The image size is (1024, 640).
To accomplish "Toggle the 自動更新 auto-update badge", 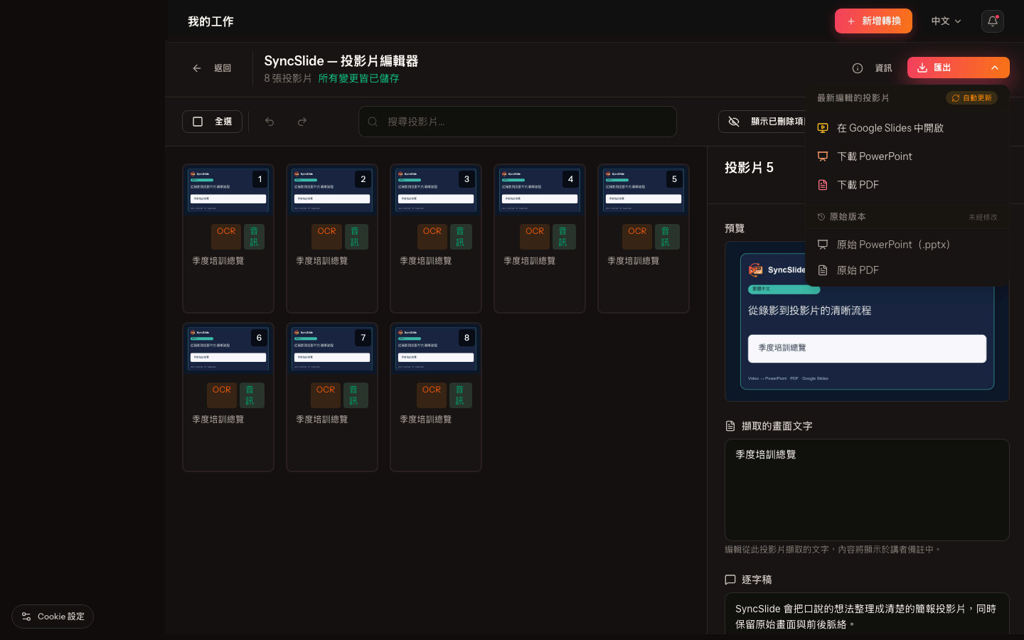I will (x=971, y=98).
